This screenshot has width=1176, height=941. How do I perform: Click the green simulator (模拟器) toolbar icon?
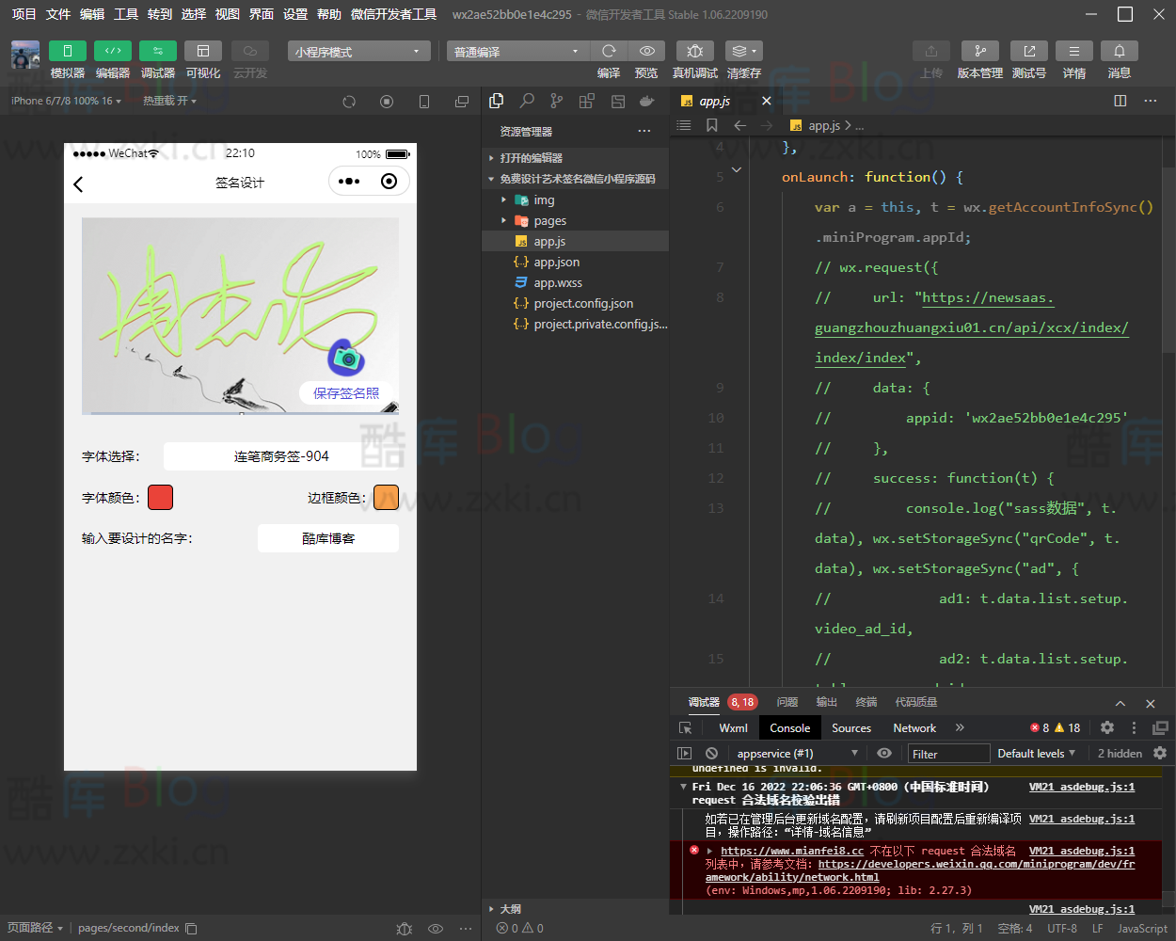click(x=67, y=51)
